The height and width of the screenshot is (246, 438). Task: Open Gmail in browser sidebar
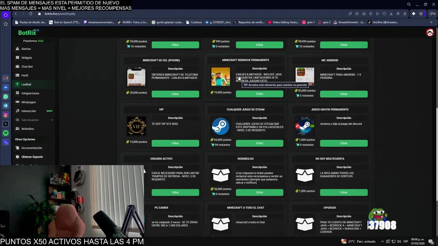[x=5, y=78]
